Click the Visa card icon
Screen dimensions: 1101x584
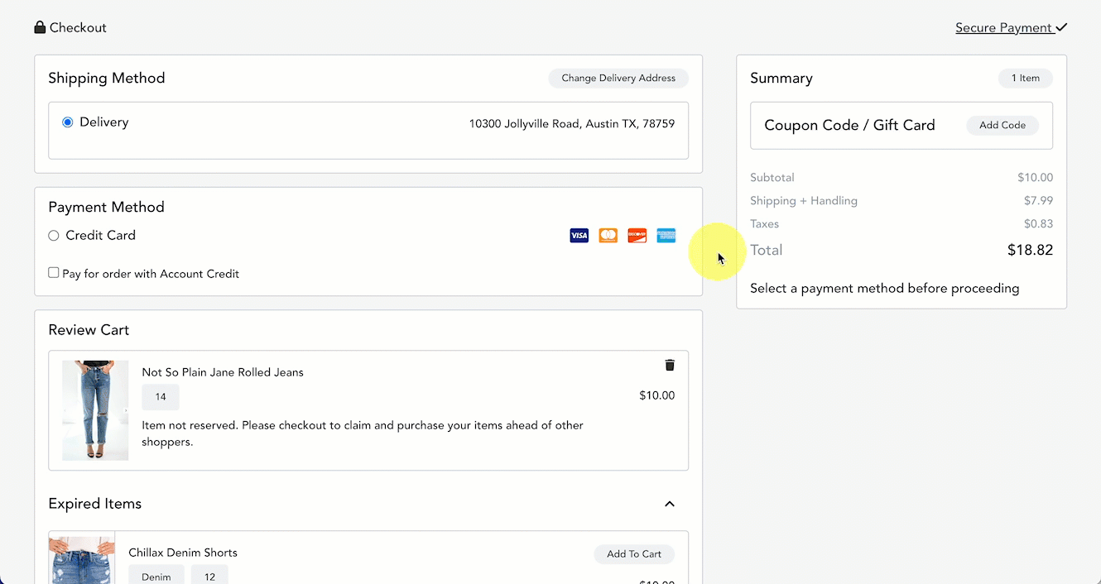click(579, 236)
